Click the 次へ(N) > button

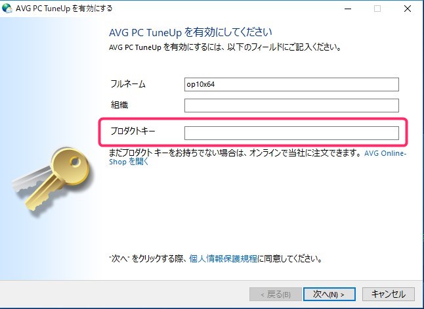(x=329, y=294)
